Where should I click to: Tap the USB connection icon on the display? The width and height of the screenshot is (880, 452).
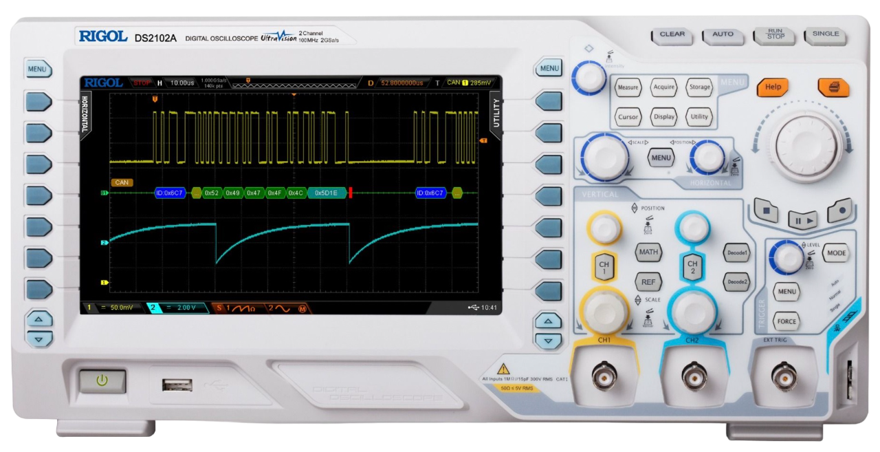pos(472,308)
